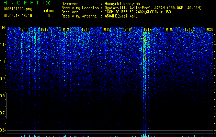Click the 1619 time marker
This screenshot has width=216, height=137.
point(189,29)
